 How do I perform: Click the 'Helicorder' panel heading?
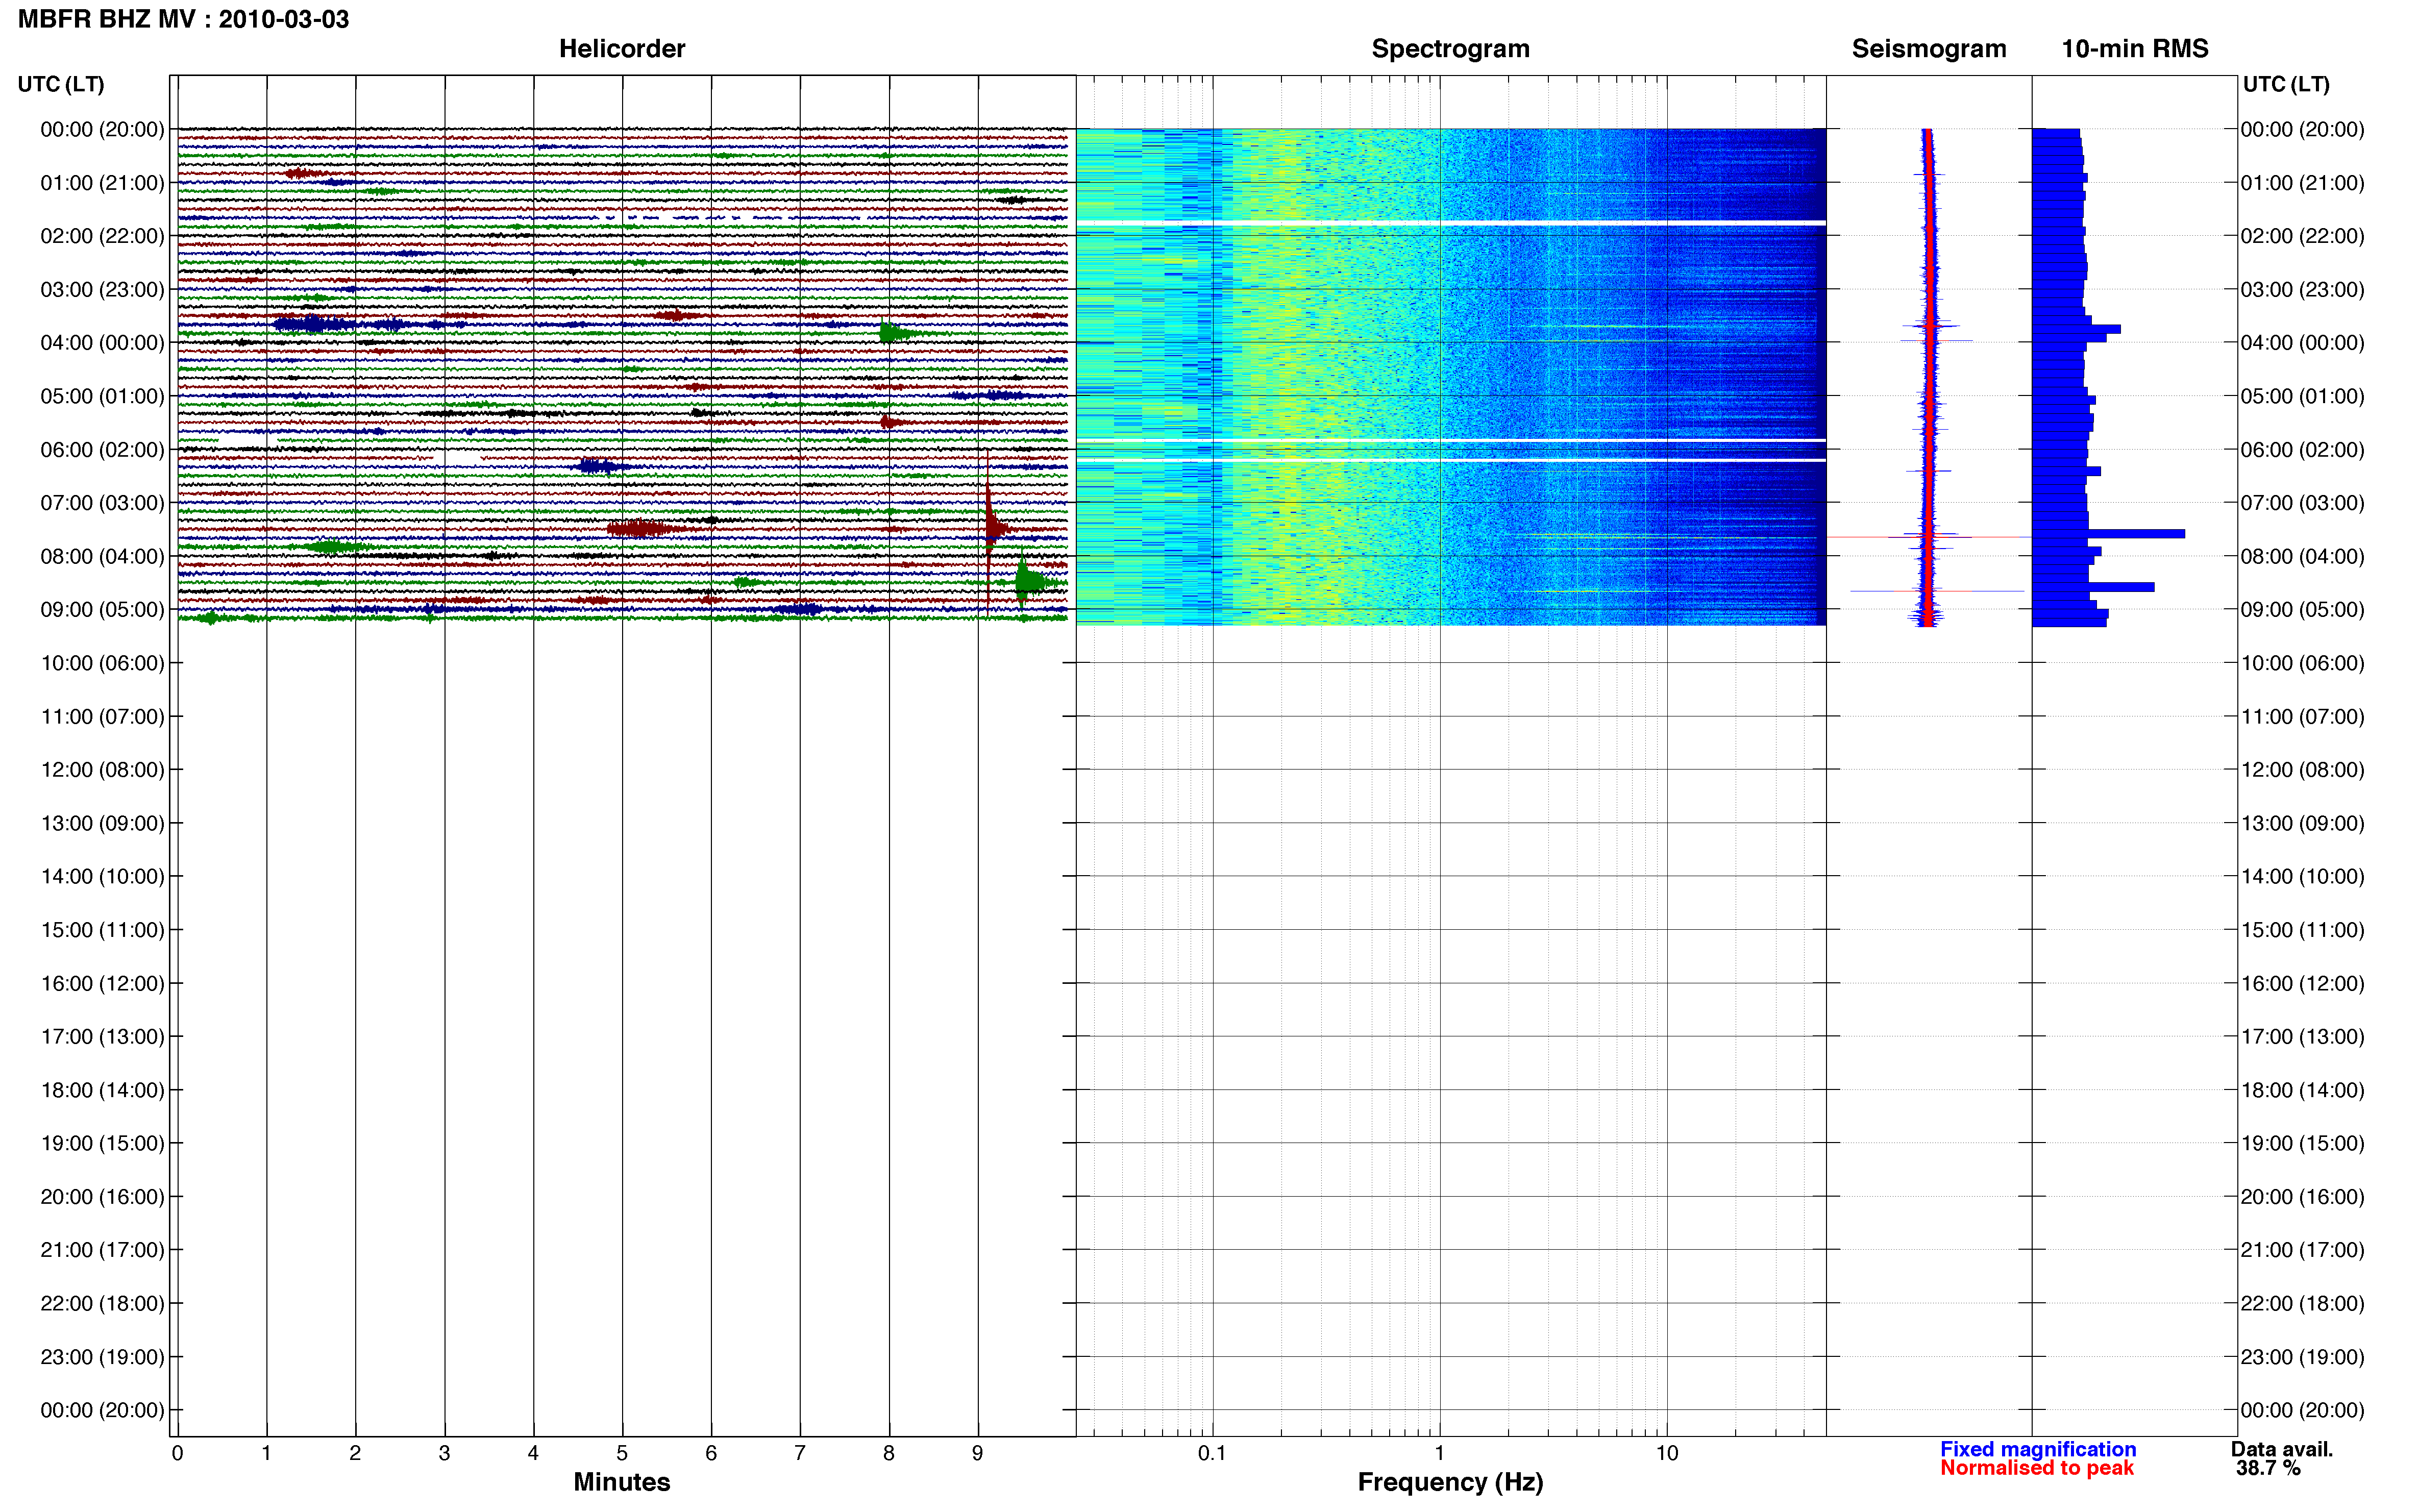621,48
